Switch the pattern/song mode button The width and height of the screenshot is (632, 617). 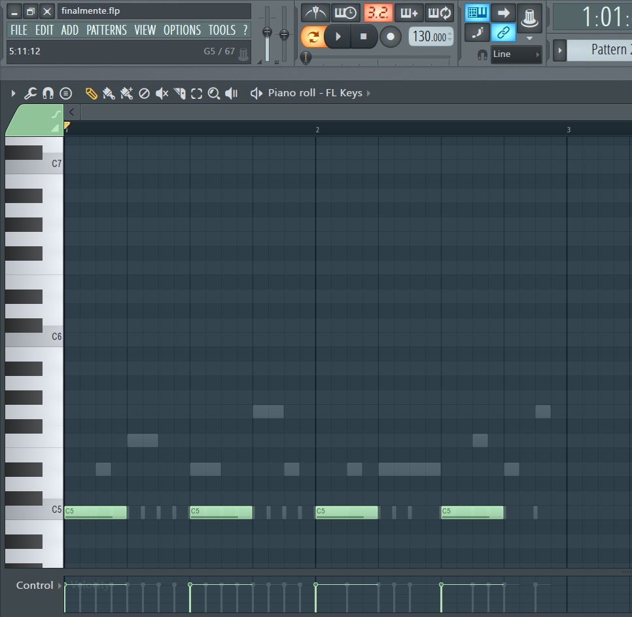click(312, 37)
